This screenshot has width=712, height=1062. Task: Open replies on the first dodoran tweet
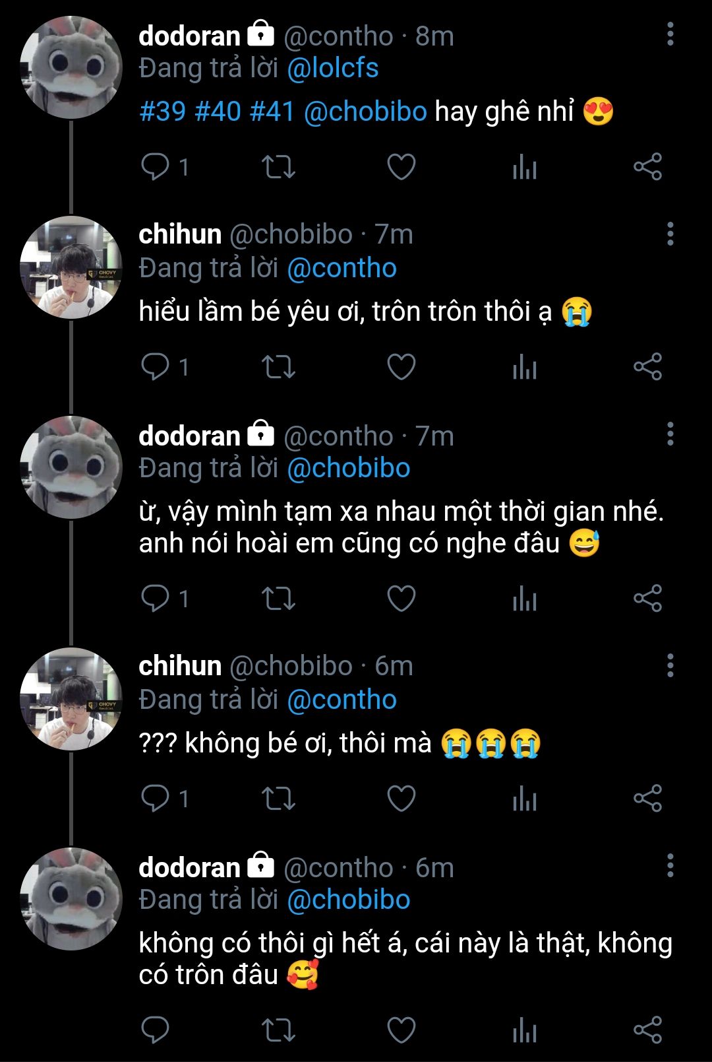click(x=156, y=167)
